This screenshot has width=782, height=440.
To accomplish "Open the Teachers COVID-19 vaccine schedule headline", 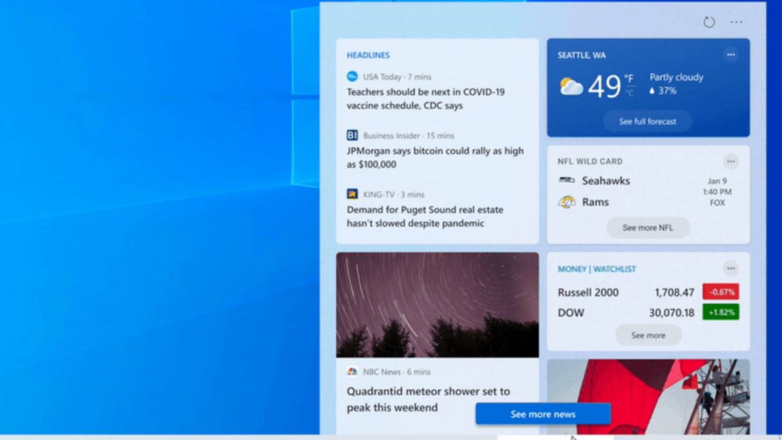I will (x=426, y=98).
